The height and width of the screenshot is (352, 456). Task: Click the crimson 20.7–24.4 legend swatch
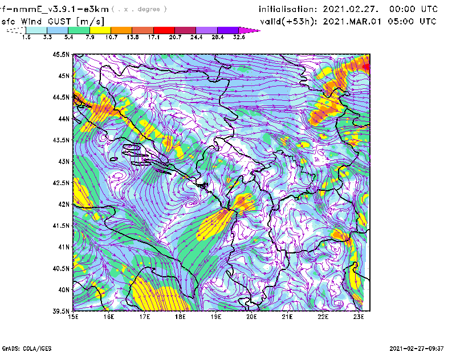tap(185, 30)
